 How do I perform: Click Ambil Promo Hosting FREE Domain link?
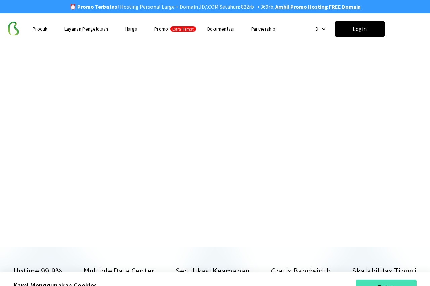coord(318,7)
